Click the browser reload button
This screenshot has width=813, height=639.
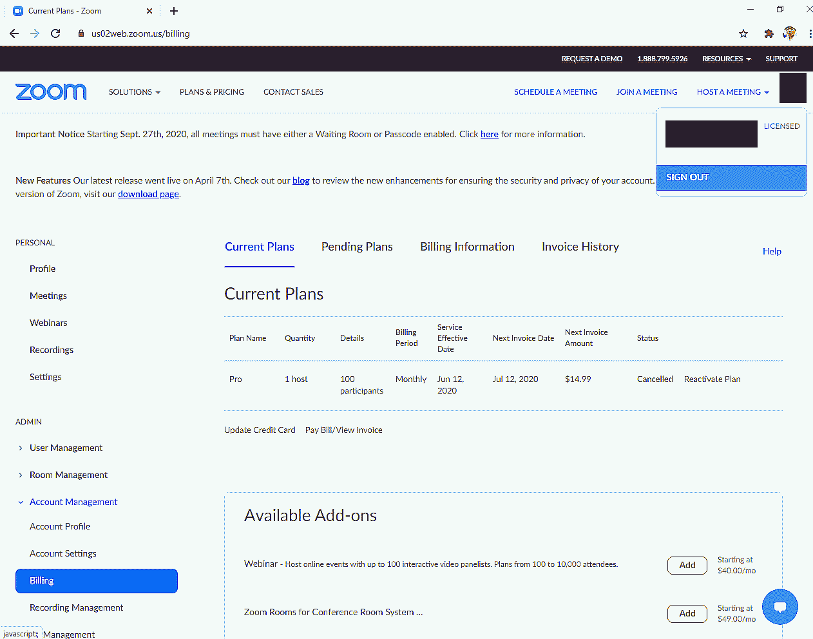55,33
